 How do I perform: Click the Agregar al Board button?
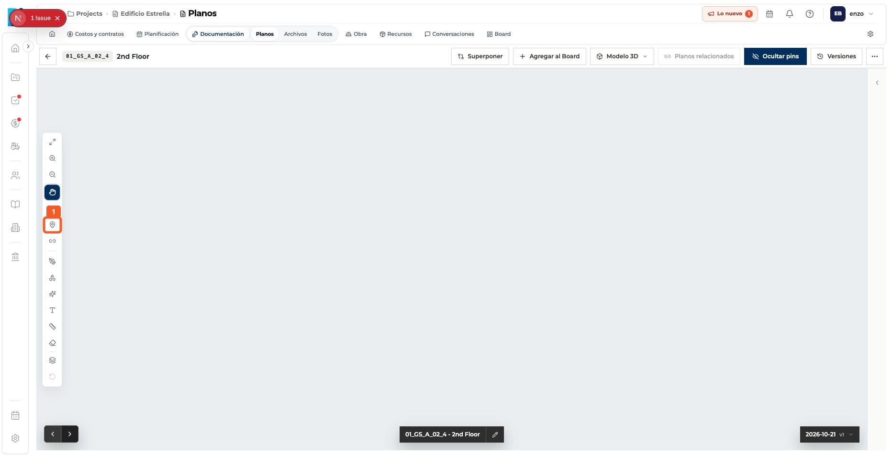click(549, 56)
